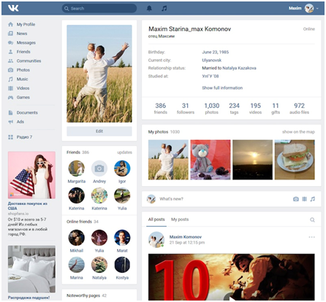The image size is (326, 302).
Task: Select the All posts tab
Action: click(x=156, y=220)
